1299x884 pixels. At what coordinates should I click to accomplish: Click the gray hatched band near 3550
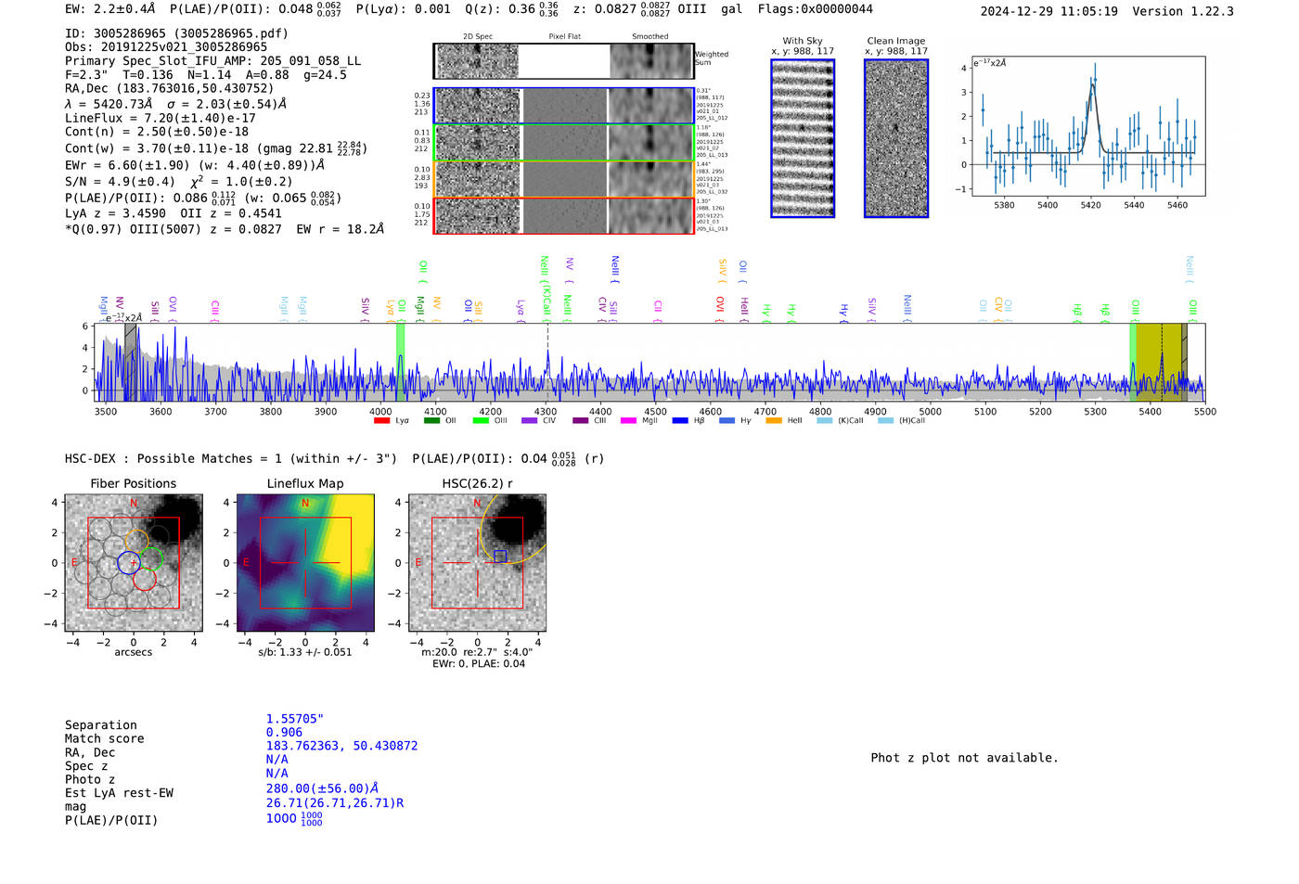point(131,362)
